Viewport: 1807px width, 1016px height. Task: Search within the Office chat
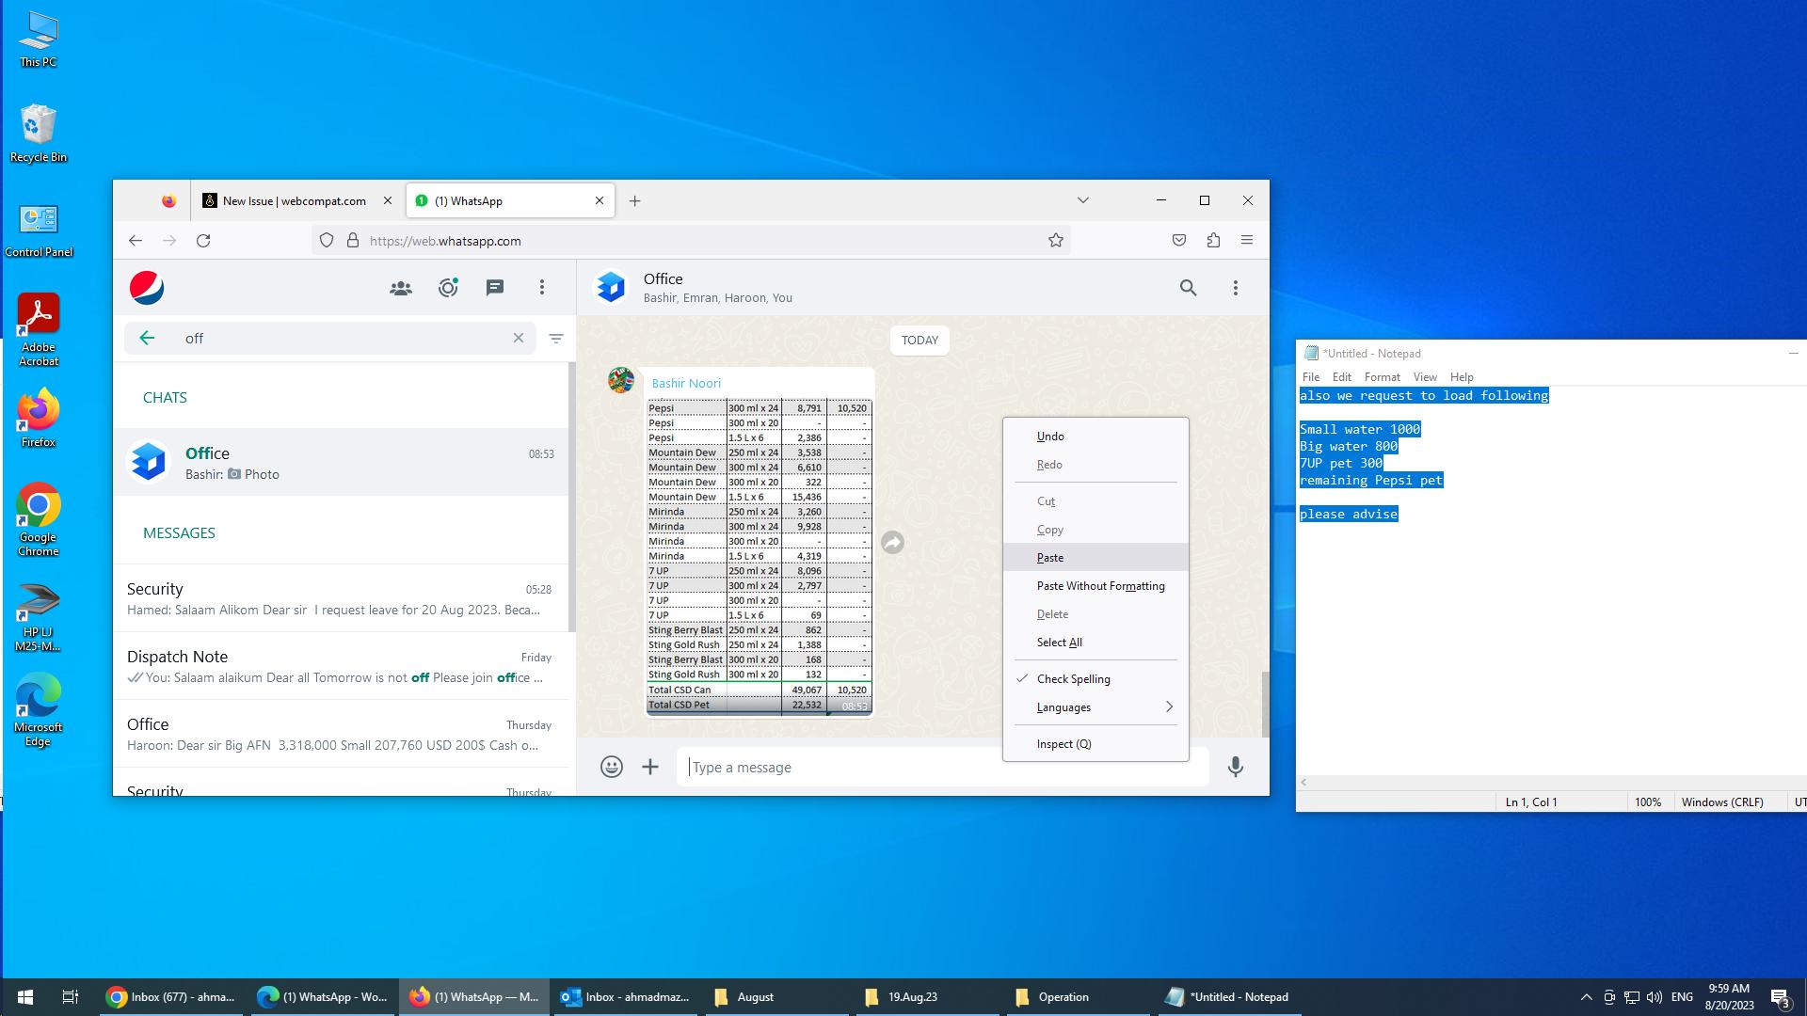[1189, 288]
